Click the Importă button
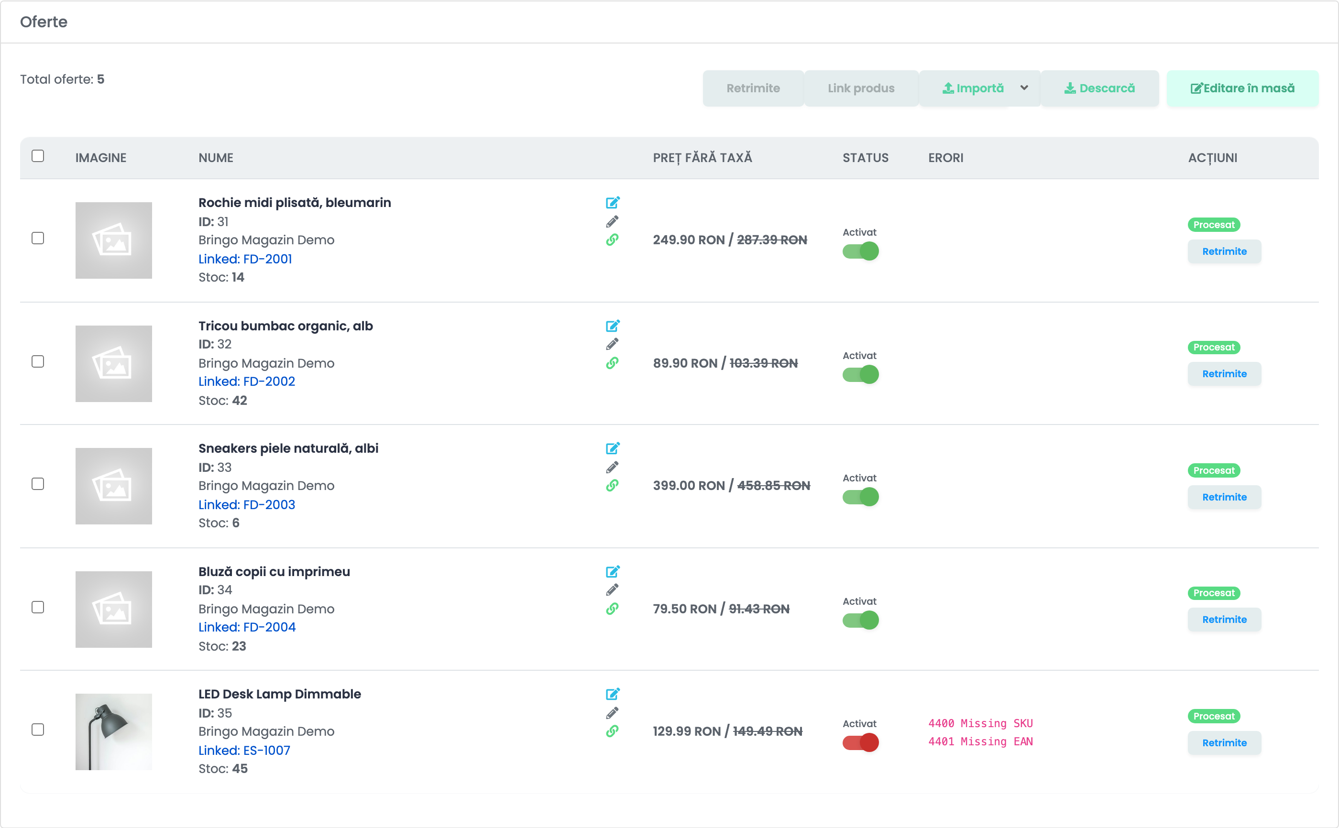This screenshot has height=828, width=1339. [x=973, y=88]
